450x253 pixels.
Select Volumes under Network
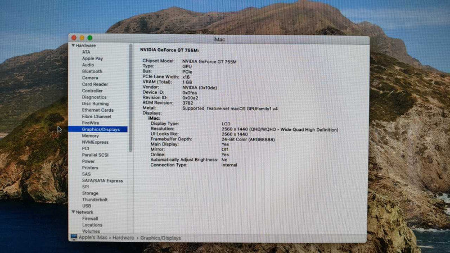coord(91,231)
